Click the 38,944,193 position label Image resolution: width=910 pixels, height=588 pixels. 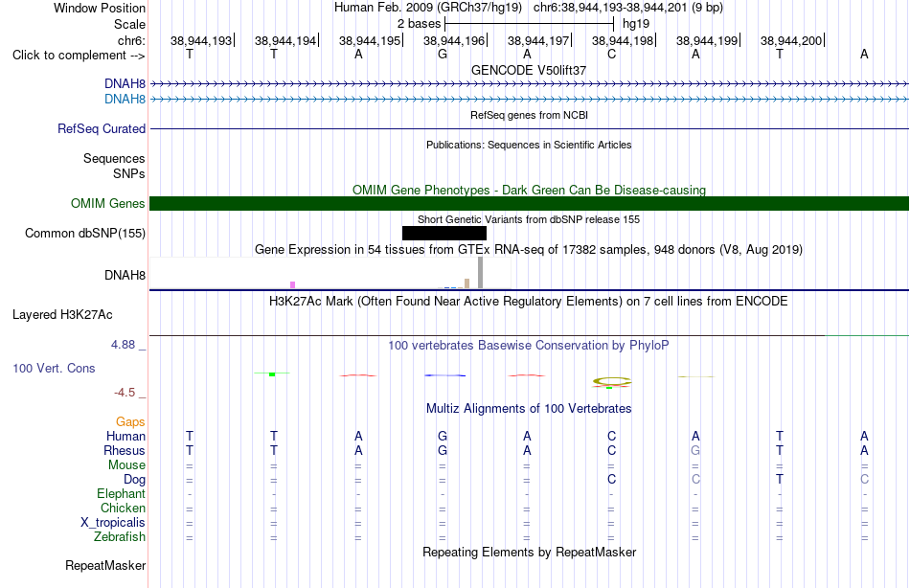point(201,40)
